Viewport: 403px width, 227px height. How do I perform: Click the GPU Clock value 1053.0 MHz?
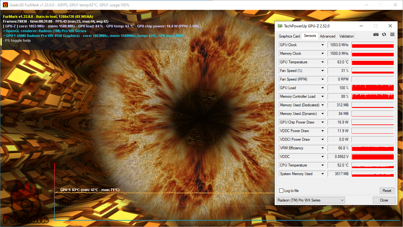click(339, 45)
